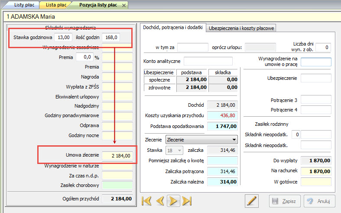This screenshot has width=341, height=213.
Task: Go to the first record arrow
Action: click(x=147, y=201)
